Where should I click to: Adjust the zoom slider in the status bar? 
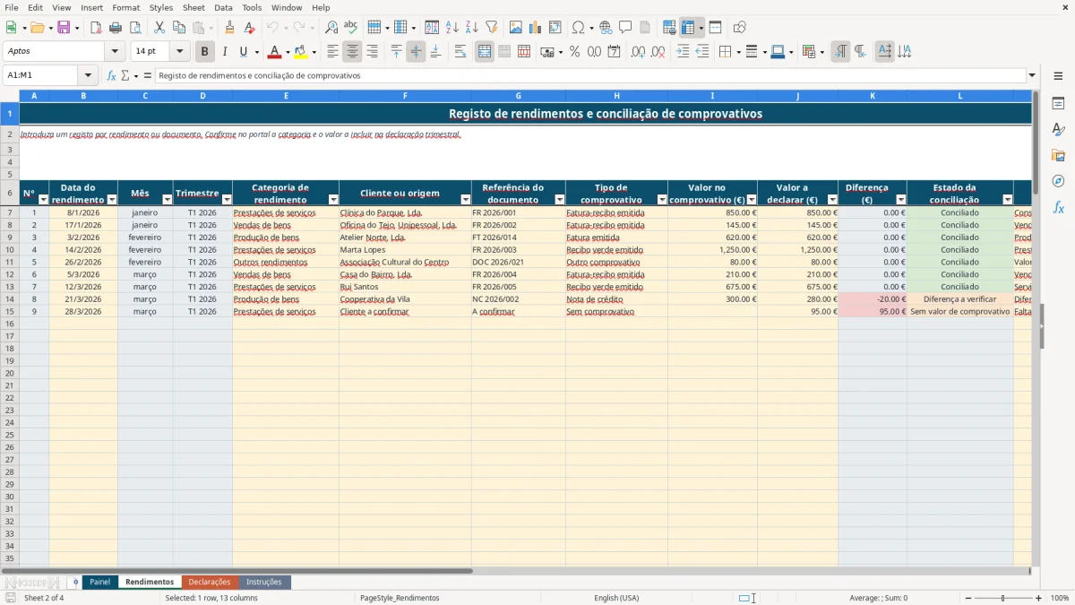pyautogui.click(x=1002, y=598)
